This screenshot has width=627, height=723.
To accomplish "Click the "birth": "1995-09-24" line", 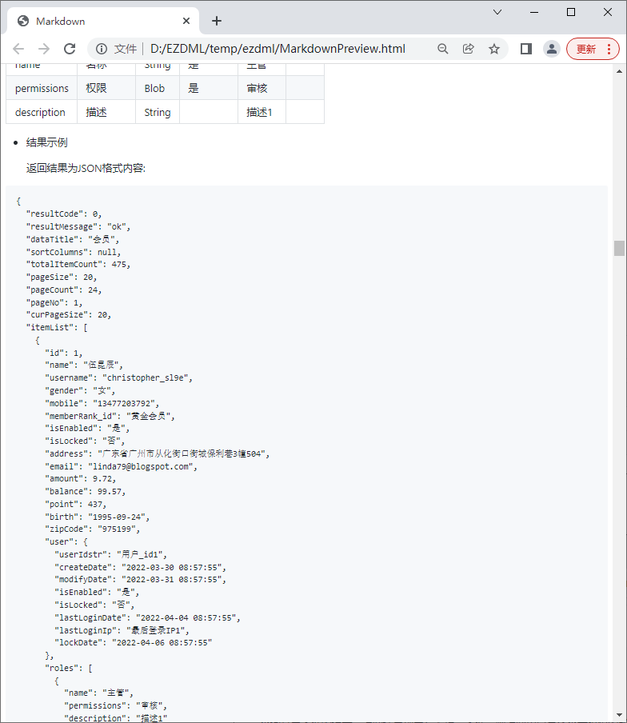I will [98, 517].
